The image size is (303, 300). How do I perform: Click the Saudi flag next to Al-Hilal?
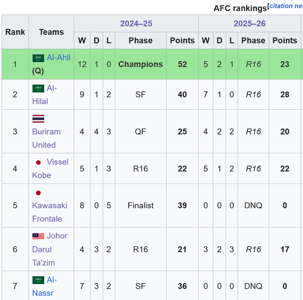pyautogui.click(x=38, y=89)
